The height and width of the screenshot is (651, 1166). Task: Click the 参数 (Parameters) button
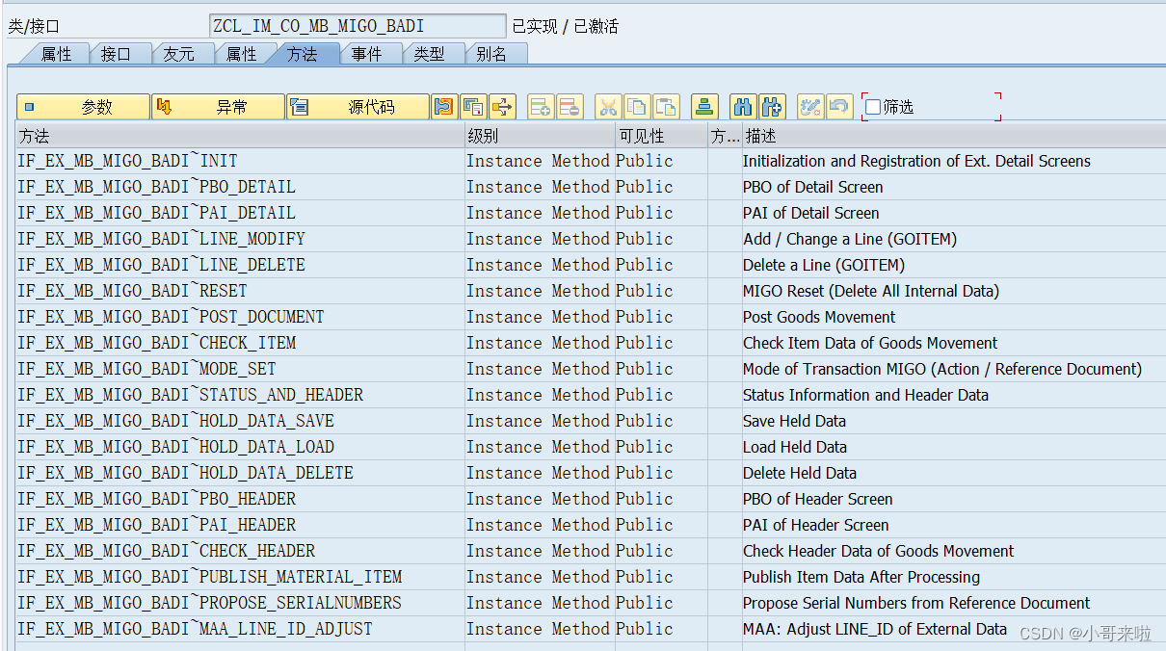coord(83,107)
